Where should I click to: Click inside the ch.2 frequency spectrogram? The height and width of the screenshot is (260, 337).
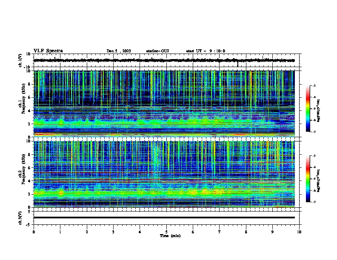(x=164, y=174)
